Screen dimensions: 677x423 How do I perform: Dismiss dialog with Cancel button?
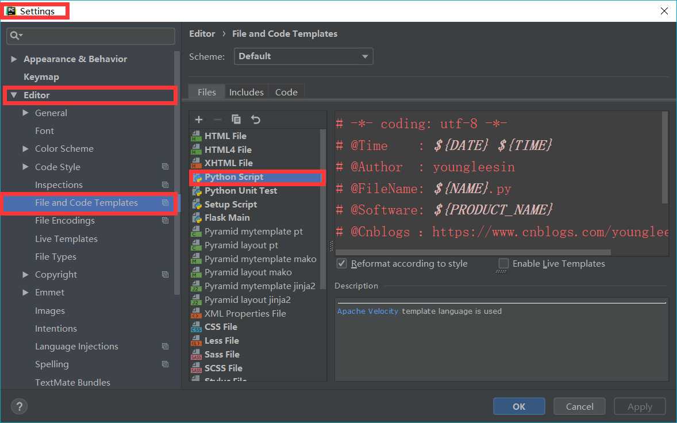[x=579, y=406]
